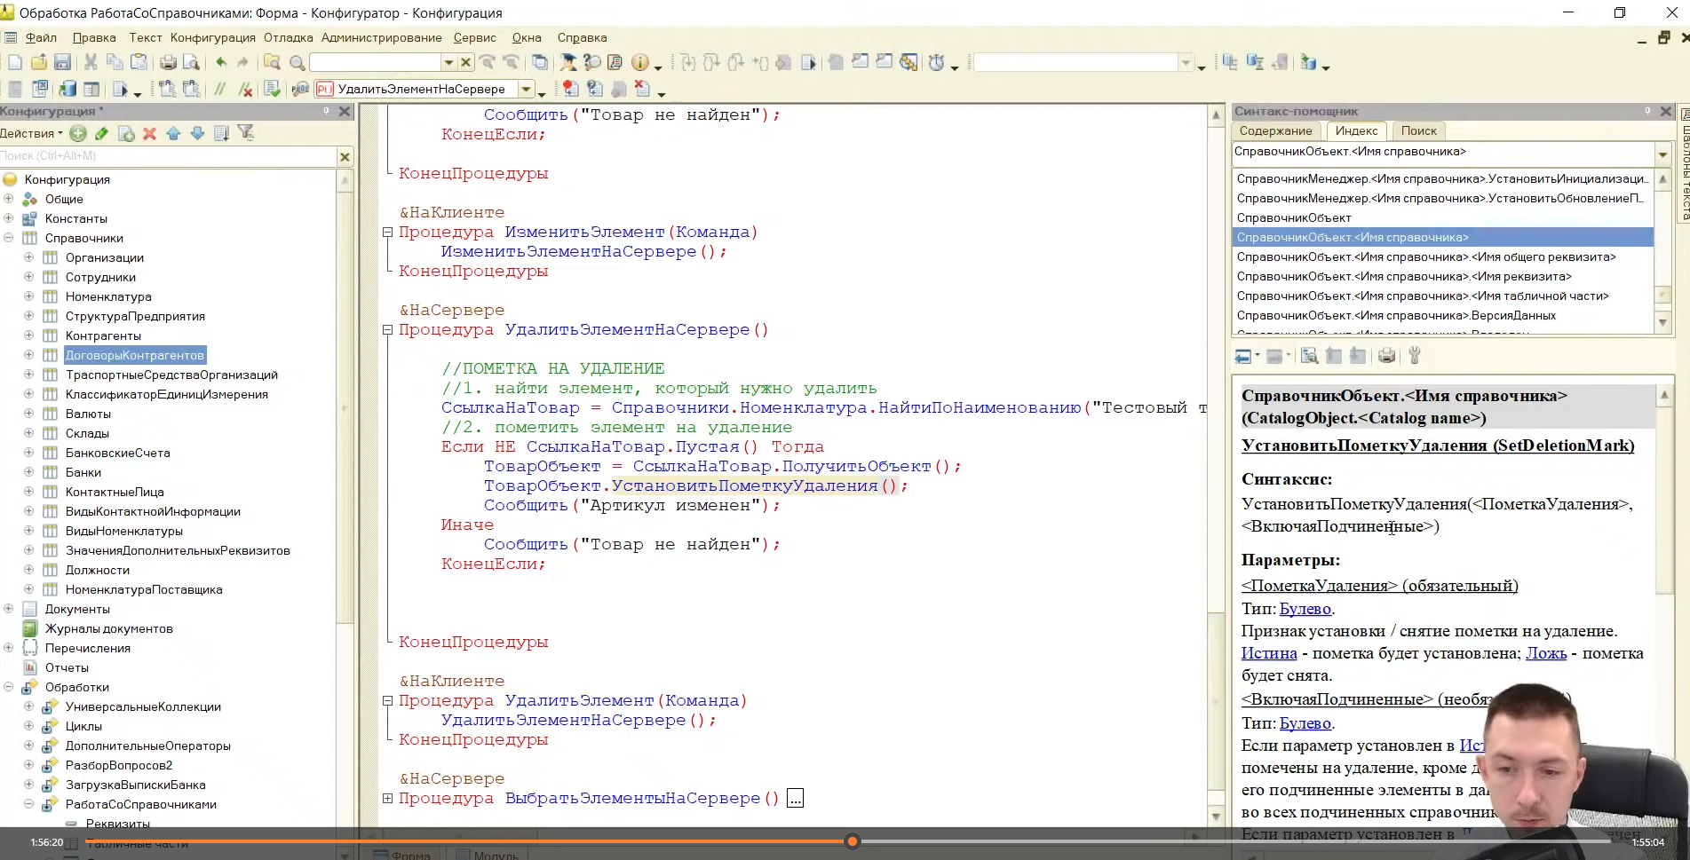Click the printer icon in Syntax Assistant toolbar
The height and width of the screenshot is (860, 1690).
[1386, 356]
